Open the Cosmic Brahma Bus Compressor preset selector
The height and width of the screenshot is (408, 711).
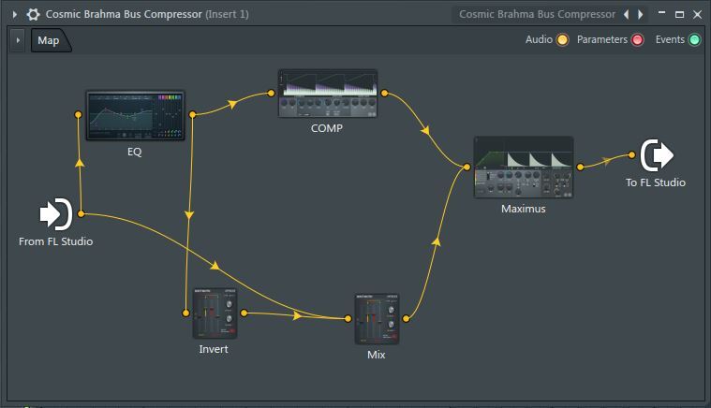click(537, 14)
